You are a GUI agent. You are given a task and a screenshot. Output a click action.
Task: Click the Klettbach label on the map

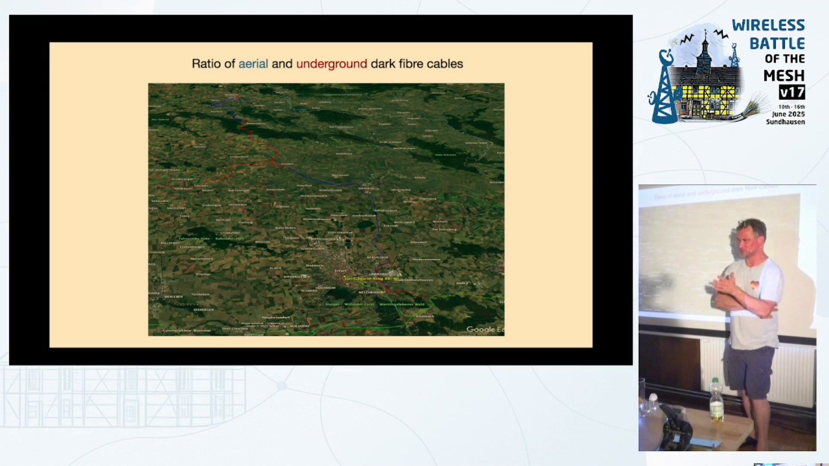(x=425, y=316)
